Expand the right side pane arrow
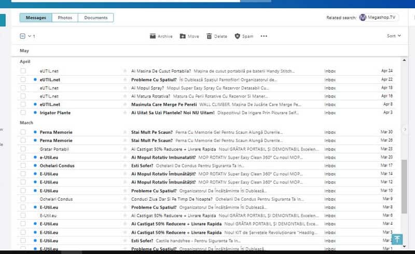The width and height of the screenshot is (415, 254). pyautogui.click(x=405, y=129)
